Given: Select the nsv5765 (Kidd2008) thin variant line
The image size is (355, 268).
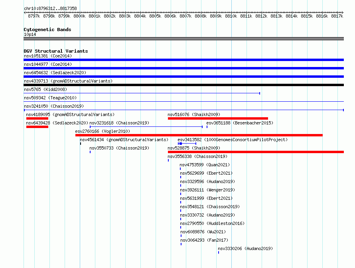Looking at the screenshot, I should (x=142, y=93).
